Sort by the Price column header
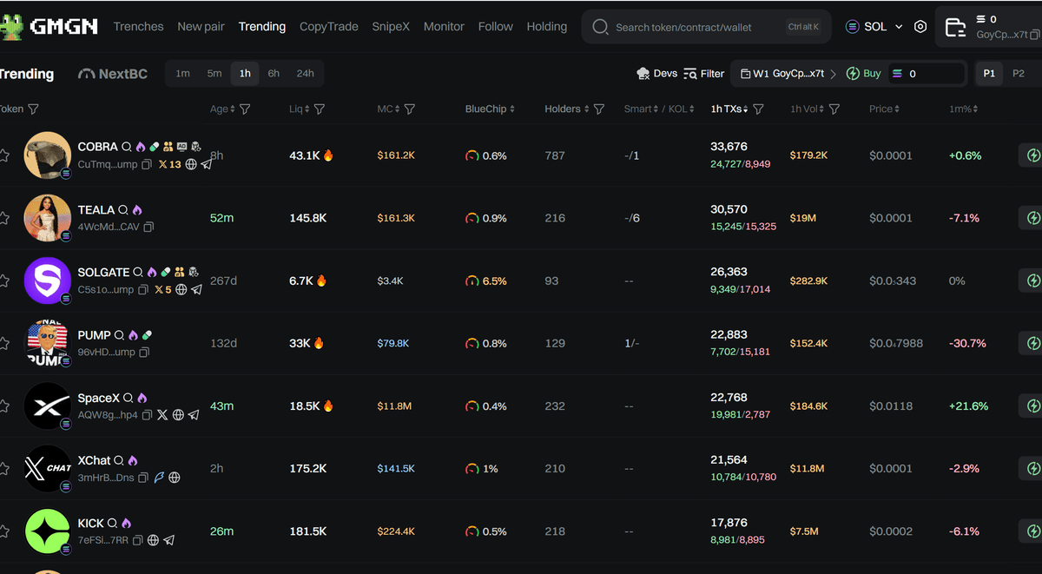Screen dimensions: 1042x574 coord(884,109)
